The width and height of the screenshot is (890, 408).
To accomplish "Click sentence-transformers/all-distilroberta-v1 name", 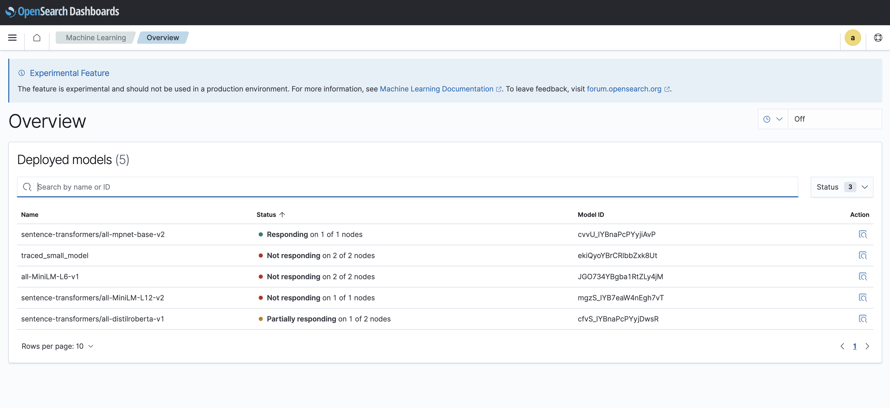I will [x=93, y=319].
